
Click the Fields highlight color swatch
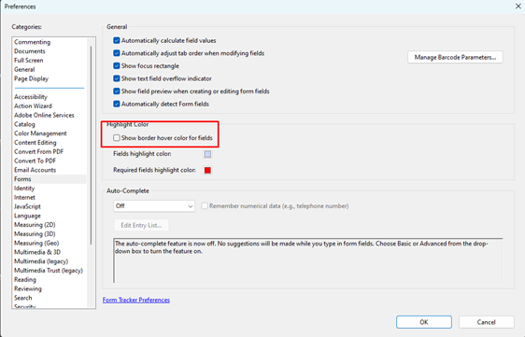[x=207, y=154]
